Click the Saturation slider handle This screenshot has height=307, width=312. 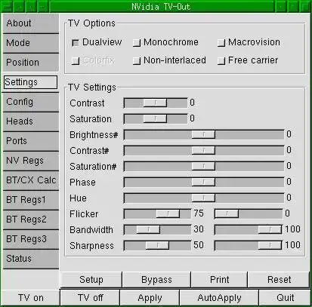[x=155, y=118]
